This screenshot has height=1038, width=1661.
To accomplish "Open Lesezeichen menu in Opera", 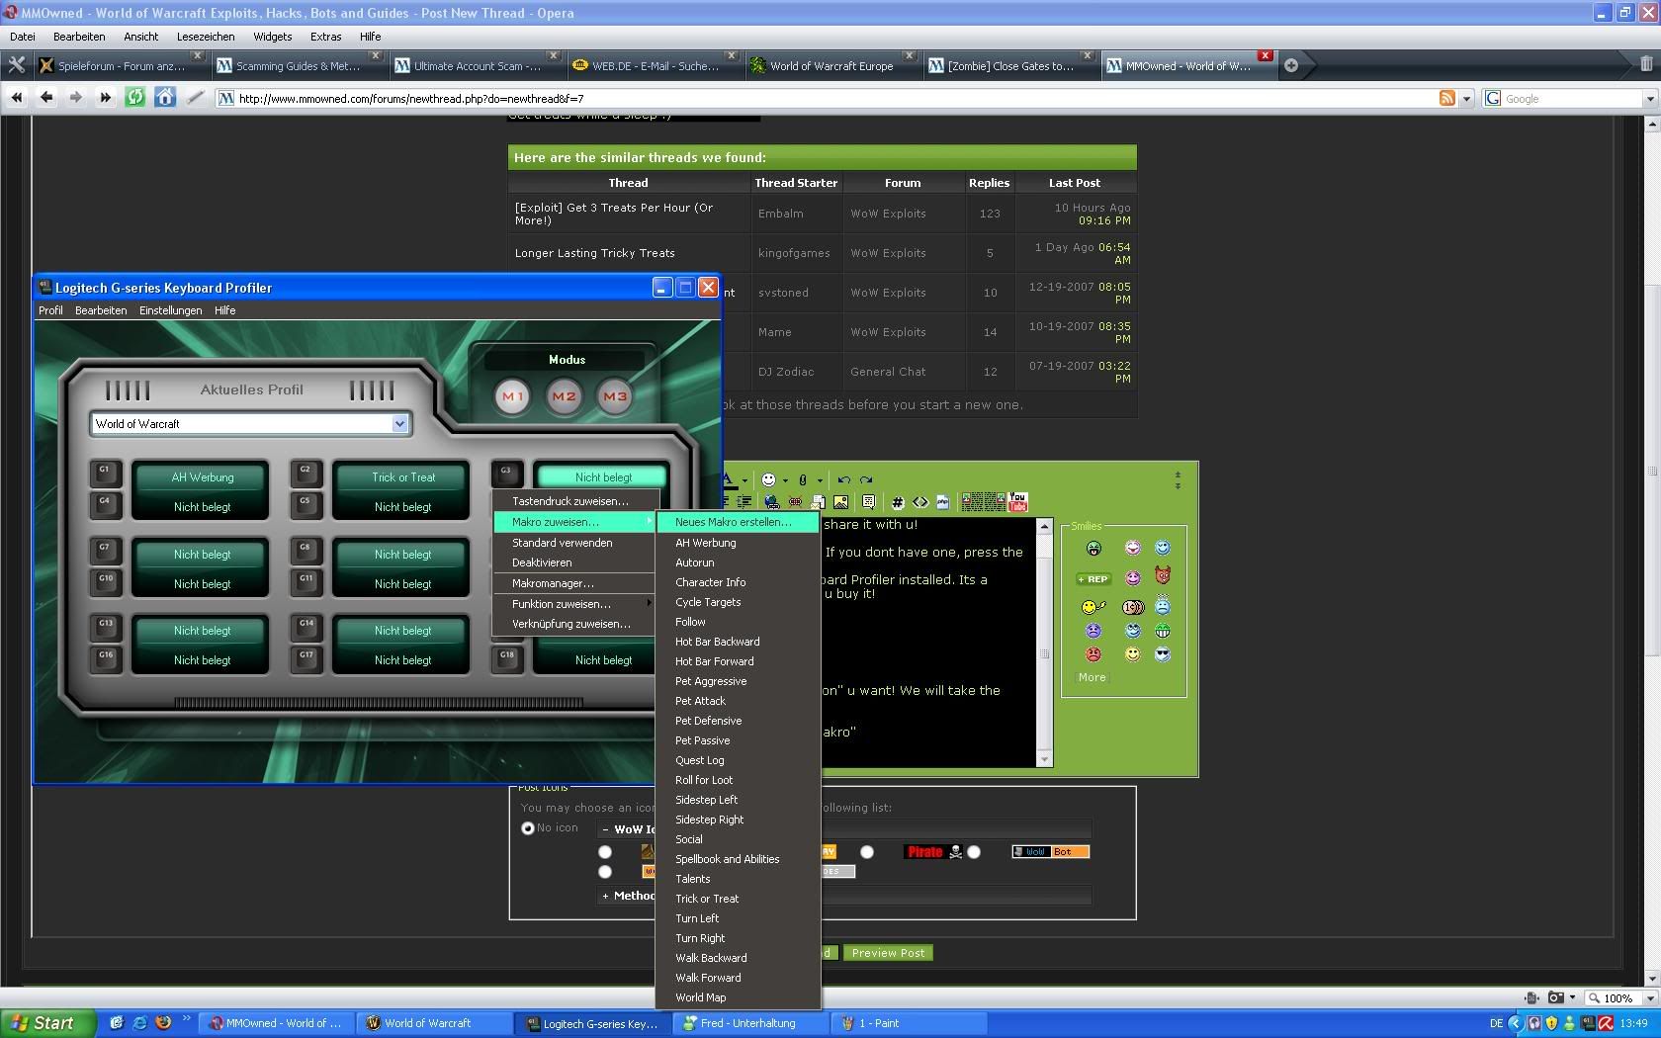I will pyautogui.click(x=206, y=37).
